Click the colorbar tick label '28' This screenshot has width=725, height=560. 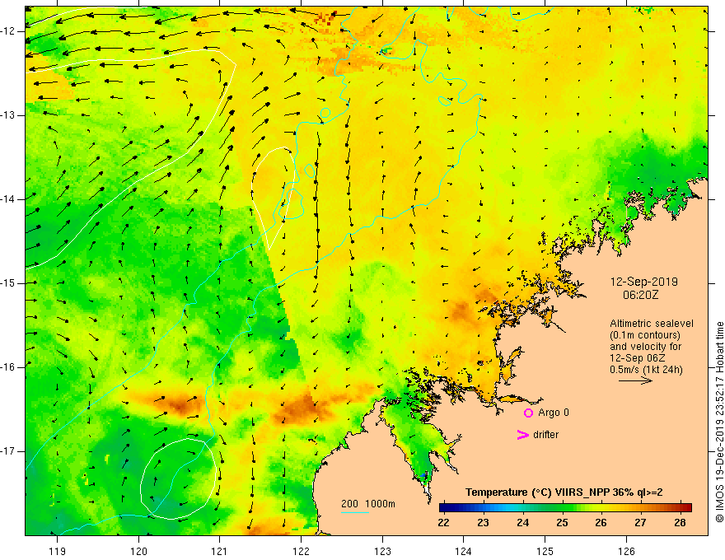(680, 523)
